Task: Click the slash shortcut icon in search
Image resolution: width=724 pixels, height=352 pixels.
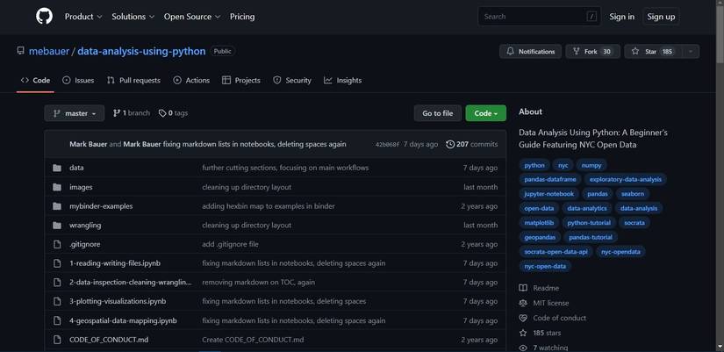Action: (x=591, y=17)
